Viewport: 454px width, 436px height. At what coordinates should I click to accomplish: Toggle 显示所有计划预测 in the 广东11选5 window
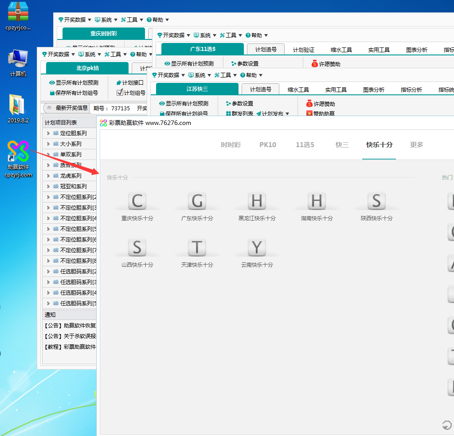(x=189, y=64)
